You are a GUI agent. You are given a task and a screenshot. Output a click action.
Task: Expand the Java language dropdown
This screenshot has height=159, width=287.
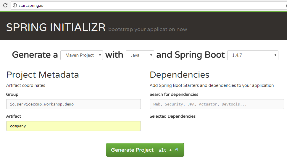(x=140, y=55)
